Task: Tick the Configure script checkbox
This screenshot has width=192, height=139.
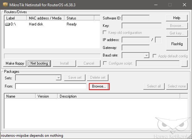Action: (x=105, y=63)
